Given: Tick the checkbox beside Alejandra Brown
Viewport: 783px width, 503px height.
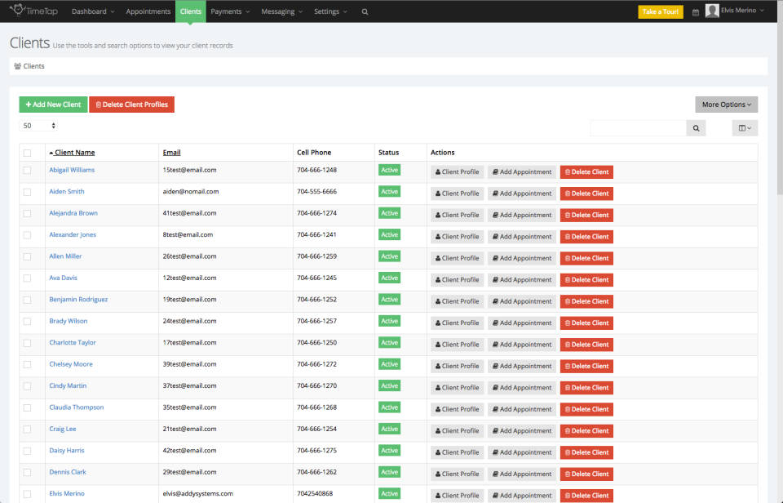Looking at the screenshot, I should tap(29, 214).
